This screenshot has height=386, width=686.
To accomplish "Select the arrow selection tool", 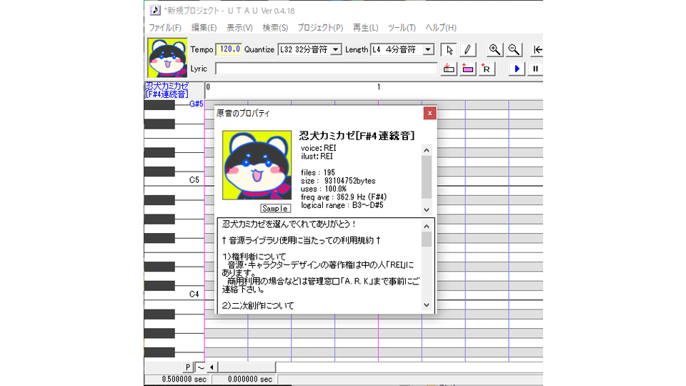I will 449,49.
